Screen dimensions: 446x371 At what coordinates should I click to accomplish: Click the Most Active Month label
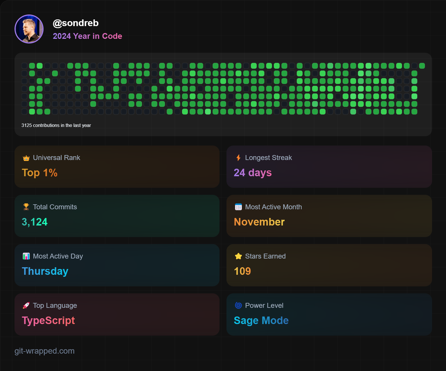point(274,207)
